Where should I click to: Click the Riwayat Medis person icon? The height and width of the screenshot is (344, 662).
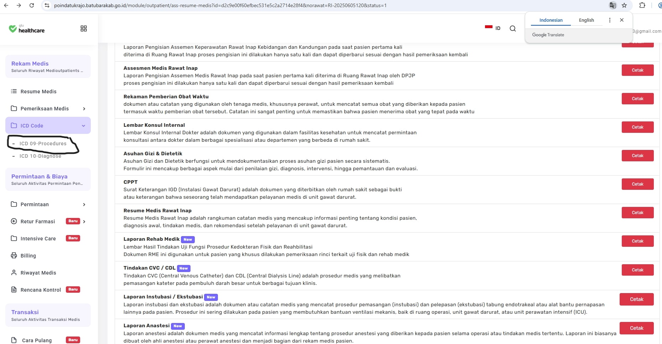pyautogui.click(x=14, y=272)
